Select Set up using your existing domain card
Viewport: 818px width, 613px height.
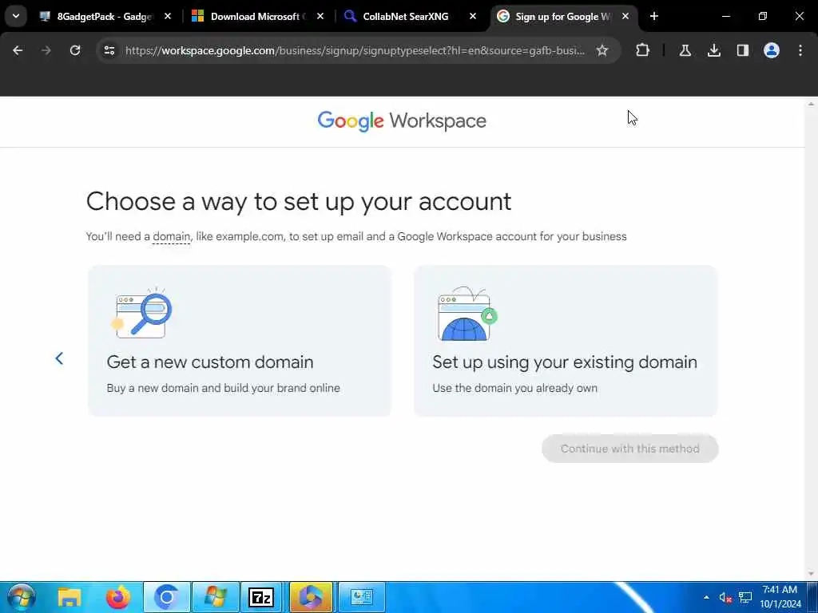coord(566,341)
